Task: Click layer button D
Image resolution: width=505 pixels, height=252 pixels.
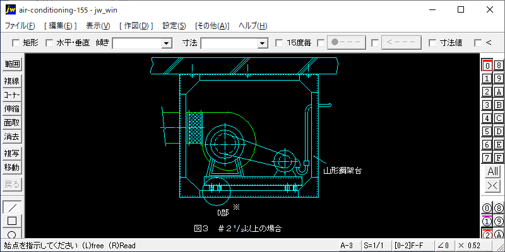Action: (x=499, y=132)
